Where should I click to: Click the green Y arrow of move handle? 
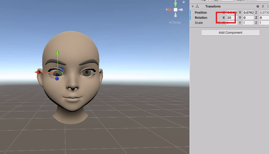click(58, 52)
